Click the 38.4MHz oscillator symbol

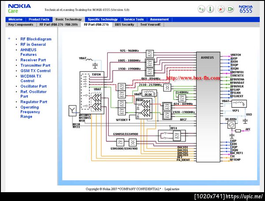pos(231,125)
